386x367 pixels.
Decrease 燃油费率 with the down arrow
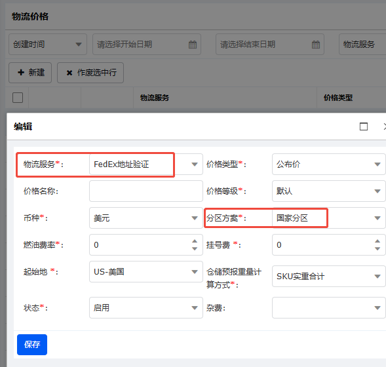pos(195,249)
